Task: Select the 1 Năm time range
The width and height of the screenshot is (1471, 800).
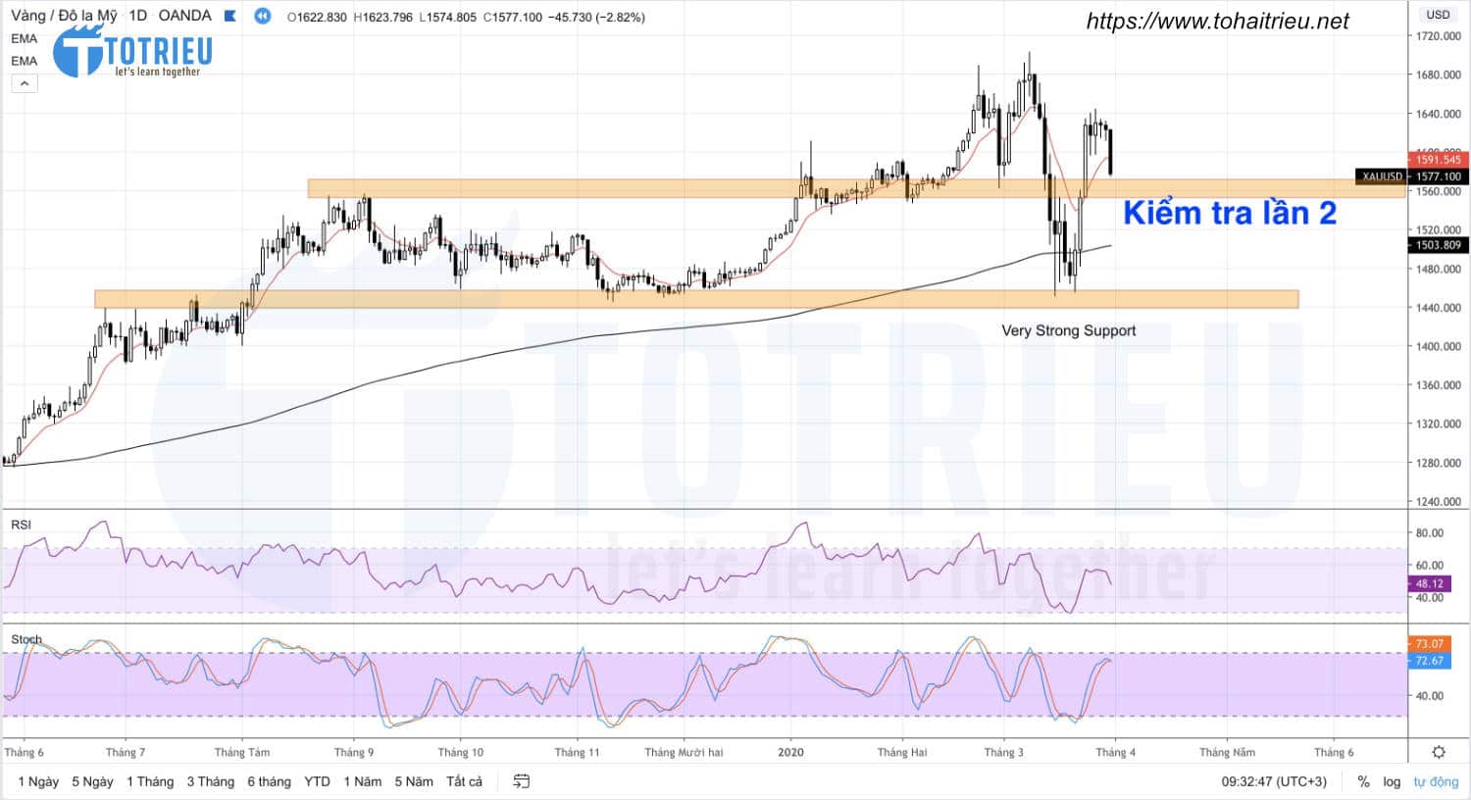Action: coord(363,781)
